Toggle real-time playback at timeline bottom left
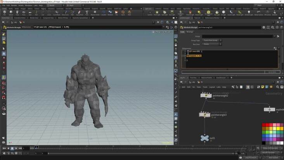Image resolution: width=284 pixels, height=160 pixels. tap(4, 153)
